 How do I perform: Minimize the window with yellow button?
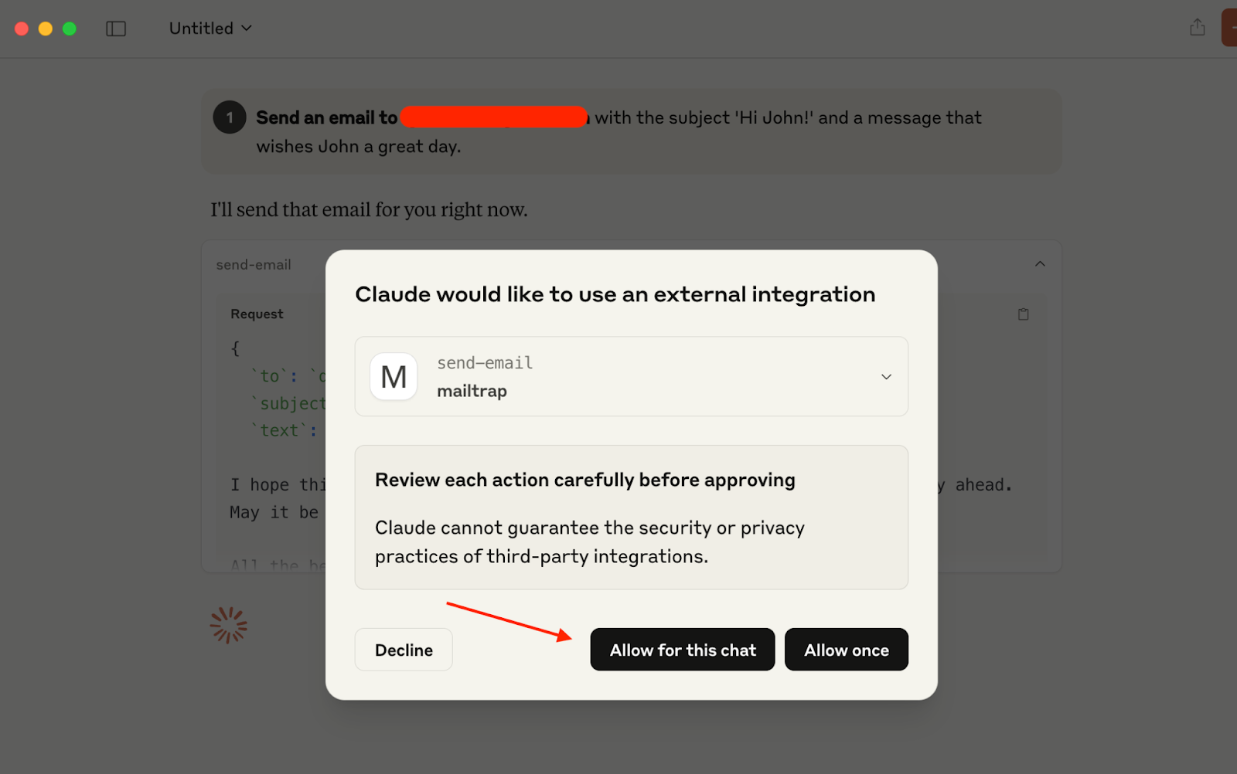[x=46, y=29]
